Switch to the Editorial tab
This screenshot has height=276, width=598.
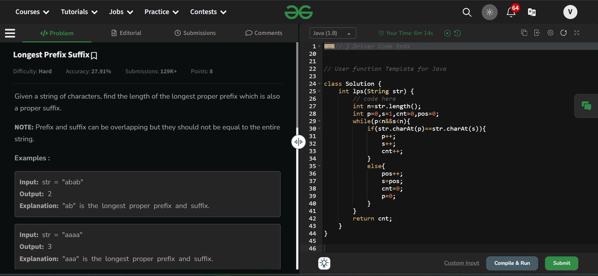pos(127,33)
